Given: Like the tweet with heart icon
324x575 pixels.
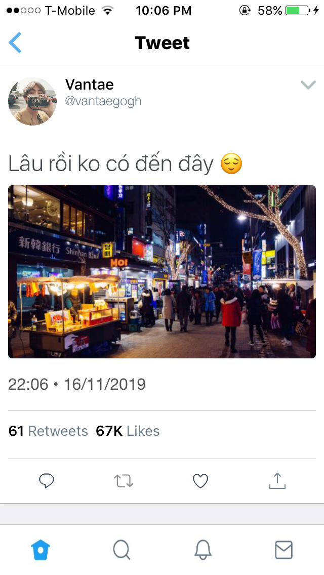Looking at the screenshot, I should (200, 481).
